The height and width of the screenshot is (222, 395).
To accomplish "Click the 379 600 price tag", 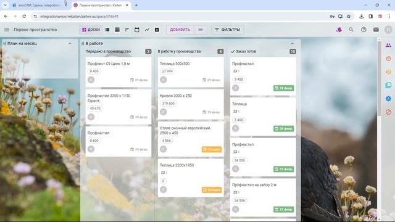I will 168,104.
